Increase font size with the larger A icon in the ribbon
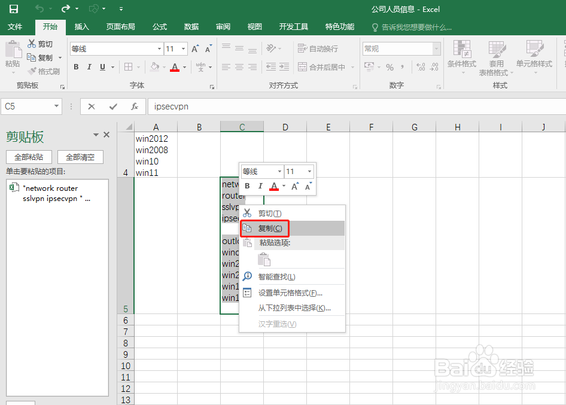Viewport: 566px width, 405px height. 195,48
